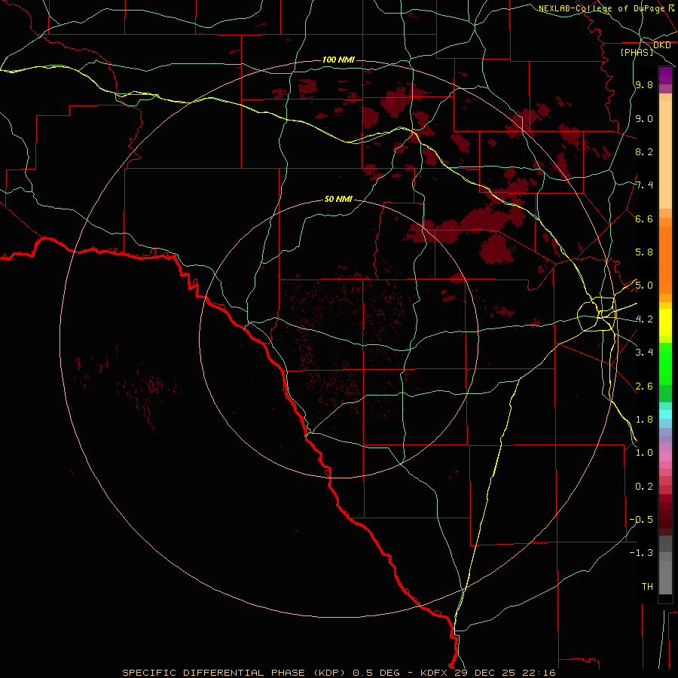Click the yellow segment of color bar
678x678 pixels.
(665, 322)
